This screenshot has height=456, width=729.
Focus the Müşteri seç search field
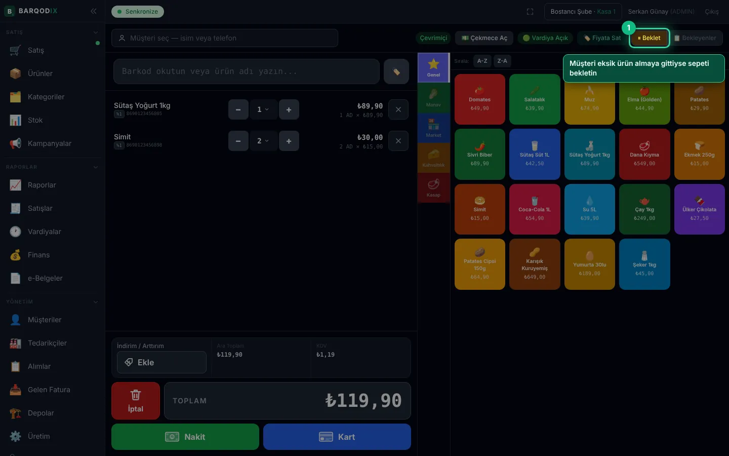point(225,38)
